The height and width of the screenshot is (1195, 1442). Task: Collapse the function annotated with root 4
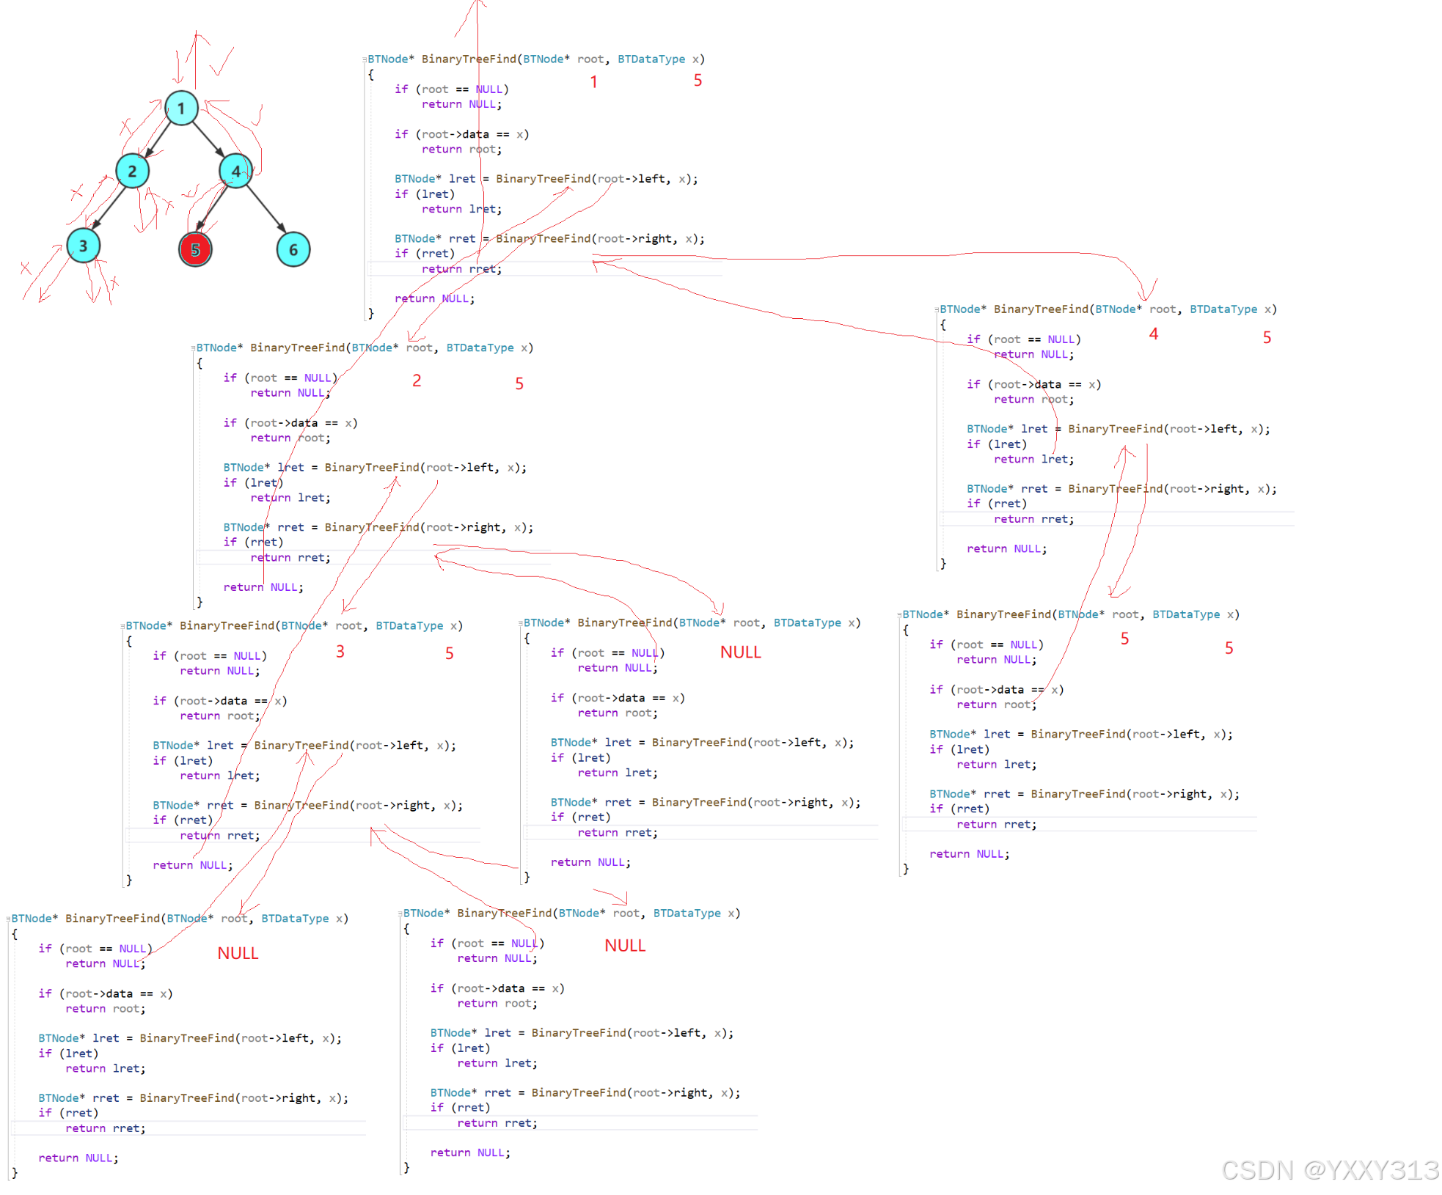(x=937, y=309)
